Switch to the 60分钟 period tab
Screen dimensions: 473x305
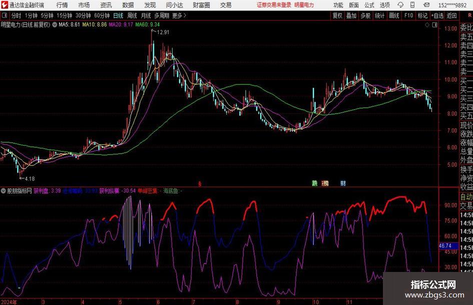point(102,16)
